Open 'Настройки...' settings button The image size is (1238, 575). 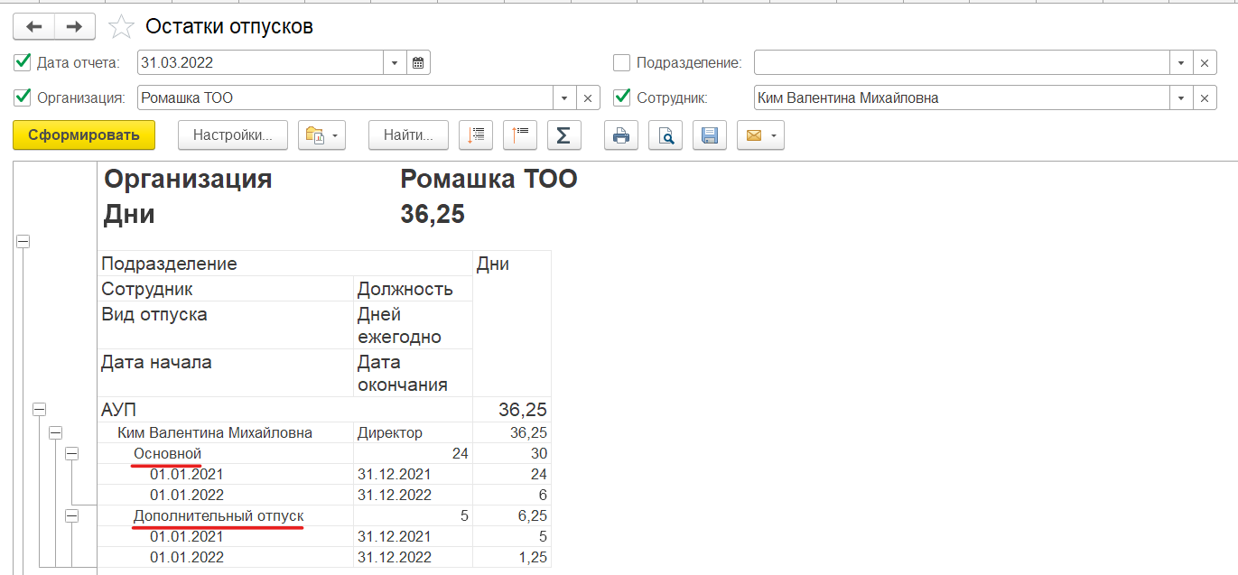233,135
